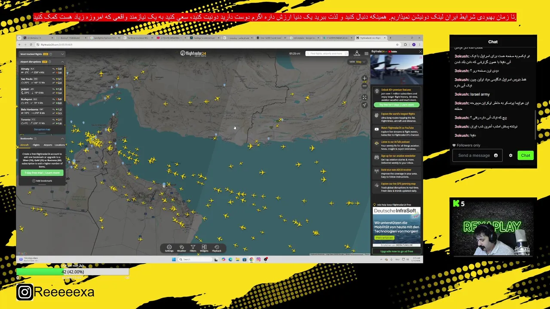Bookmark this page star icon
This screenshot has height=309, width=550.
397,45
